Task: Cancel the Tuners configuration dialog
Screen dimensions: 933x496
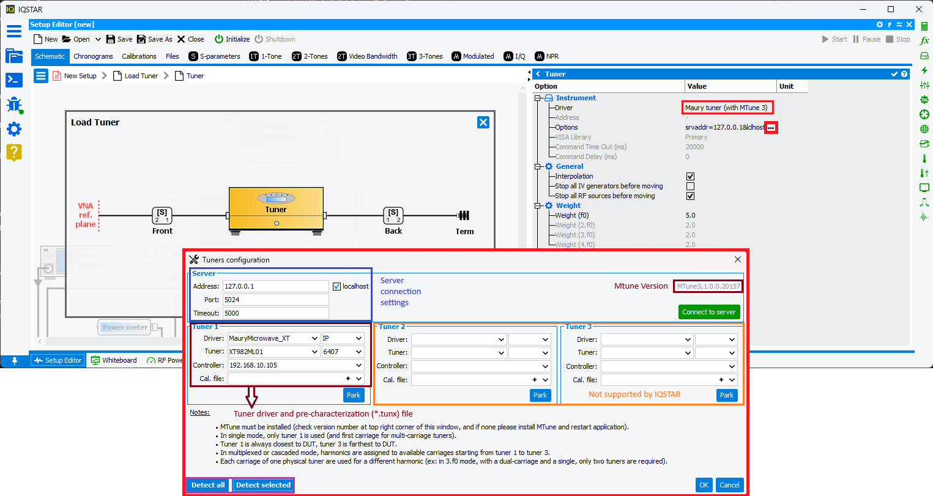Action: (729, 485)
